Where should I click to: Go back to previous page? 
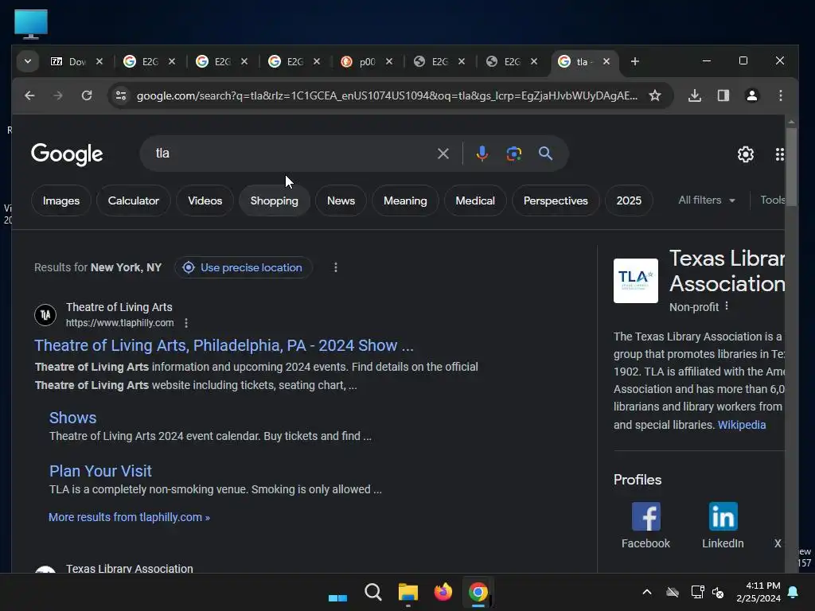(x=29, y=95)
